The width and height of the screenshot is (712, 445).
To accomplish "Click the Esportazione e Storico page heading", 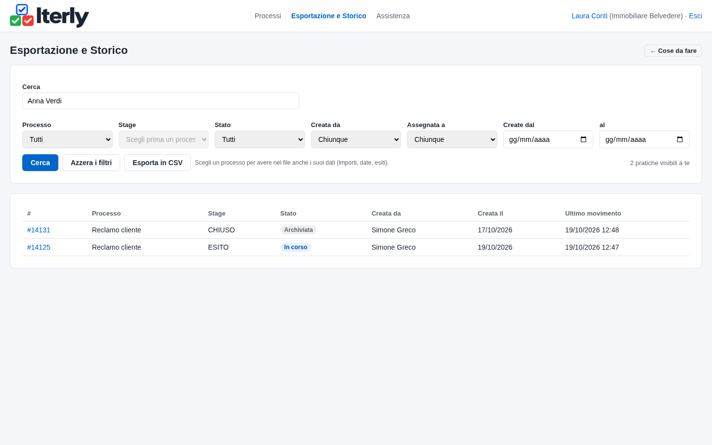I will pyautogui.click(x=69, y=50).
